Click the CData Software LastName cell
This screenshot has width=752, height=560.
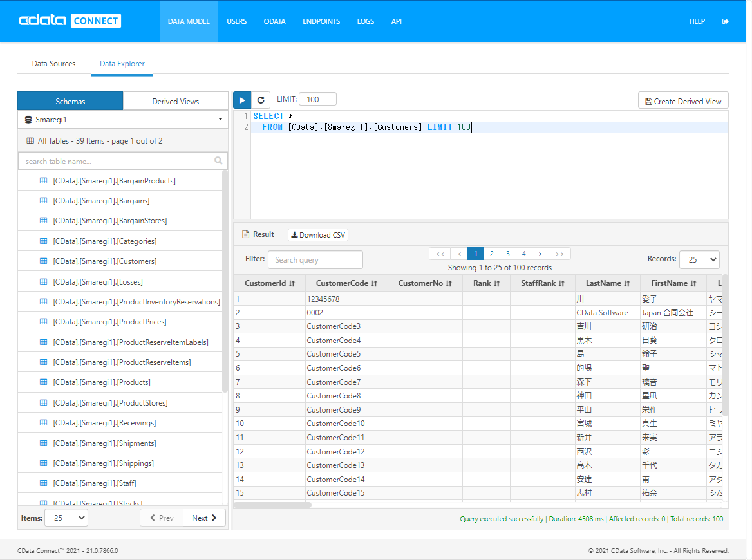pyautogui.click(x=607, y=313)
